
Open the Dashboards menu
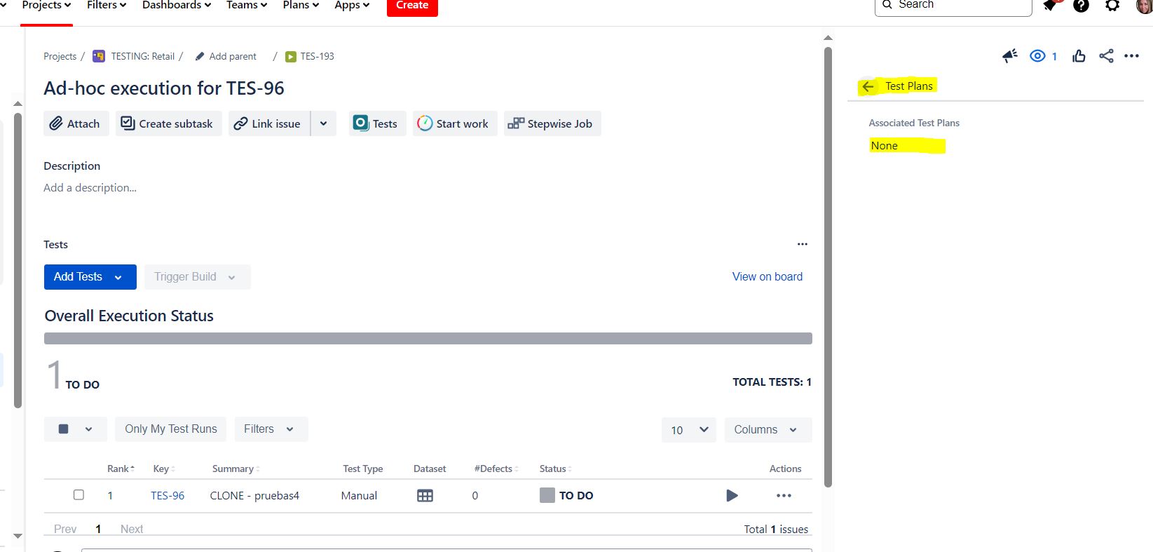tap(177, 6)
